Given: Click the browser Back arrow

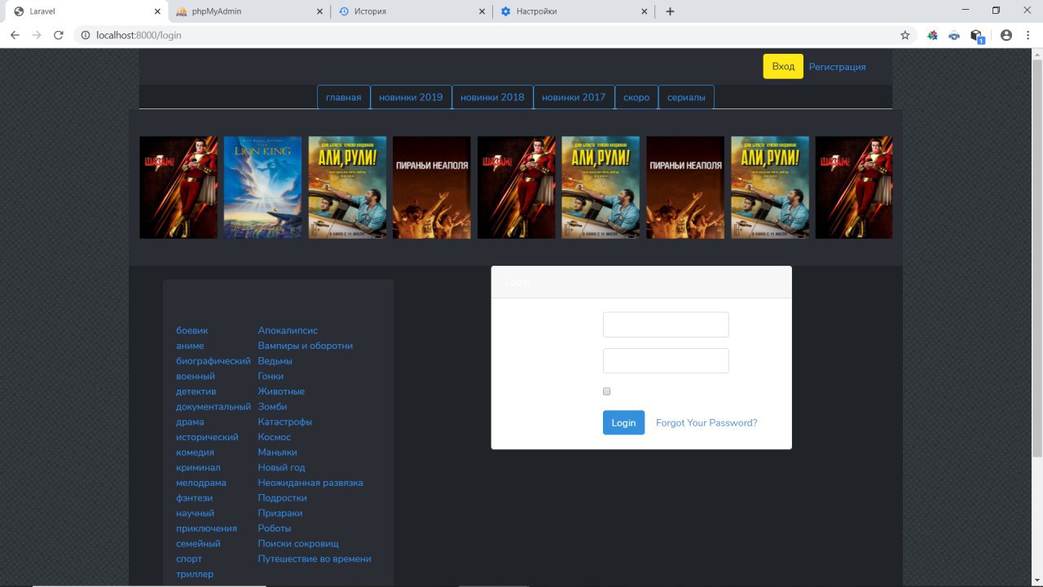Looking at the screenshot, I should (14, 35).
